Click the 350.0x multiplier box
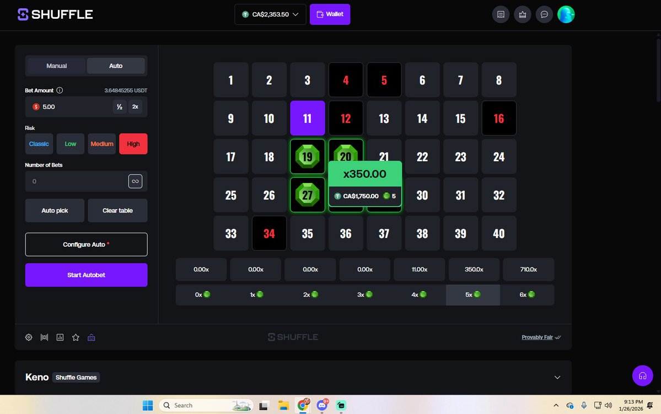Viewport: 661px width, 414px height. point(474,269)
